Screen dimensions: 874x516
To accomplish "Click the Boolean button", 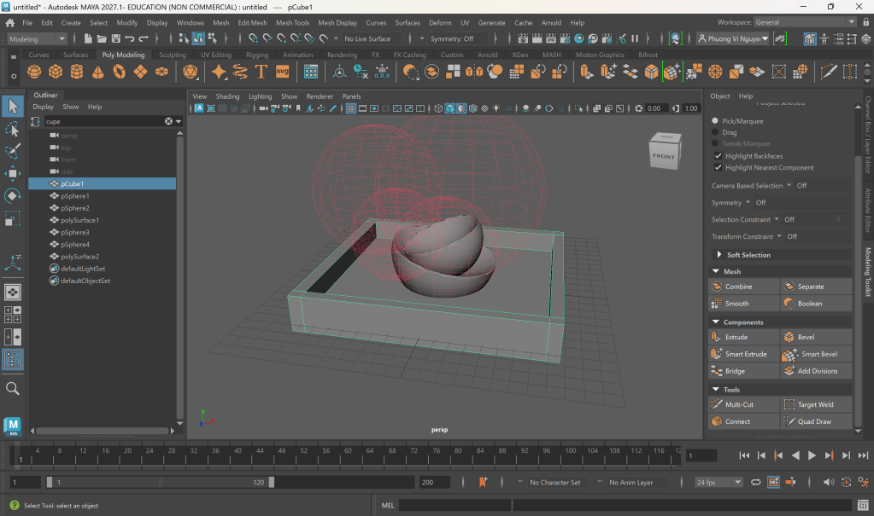I will [817, 304].
